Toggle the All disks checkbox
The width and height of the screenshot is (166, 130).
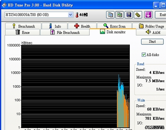[144, 55]
